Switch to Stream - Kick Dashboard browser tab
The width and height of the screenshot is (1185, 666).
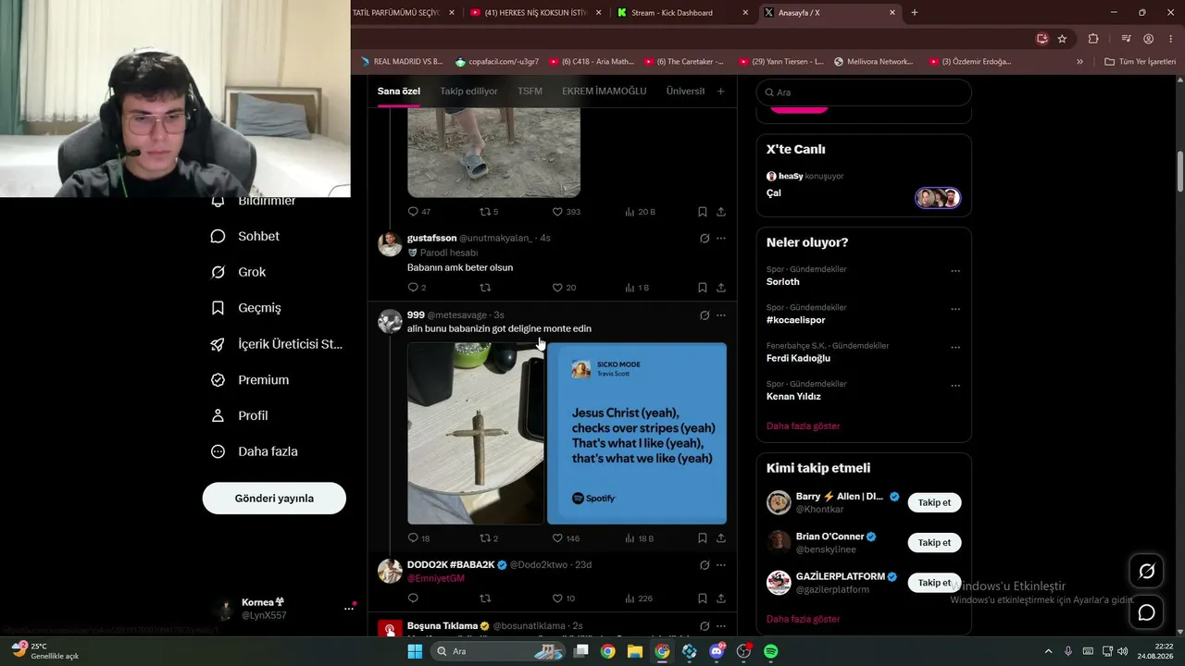coord(683,13)
